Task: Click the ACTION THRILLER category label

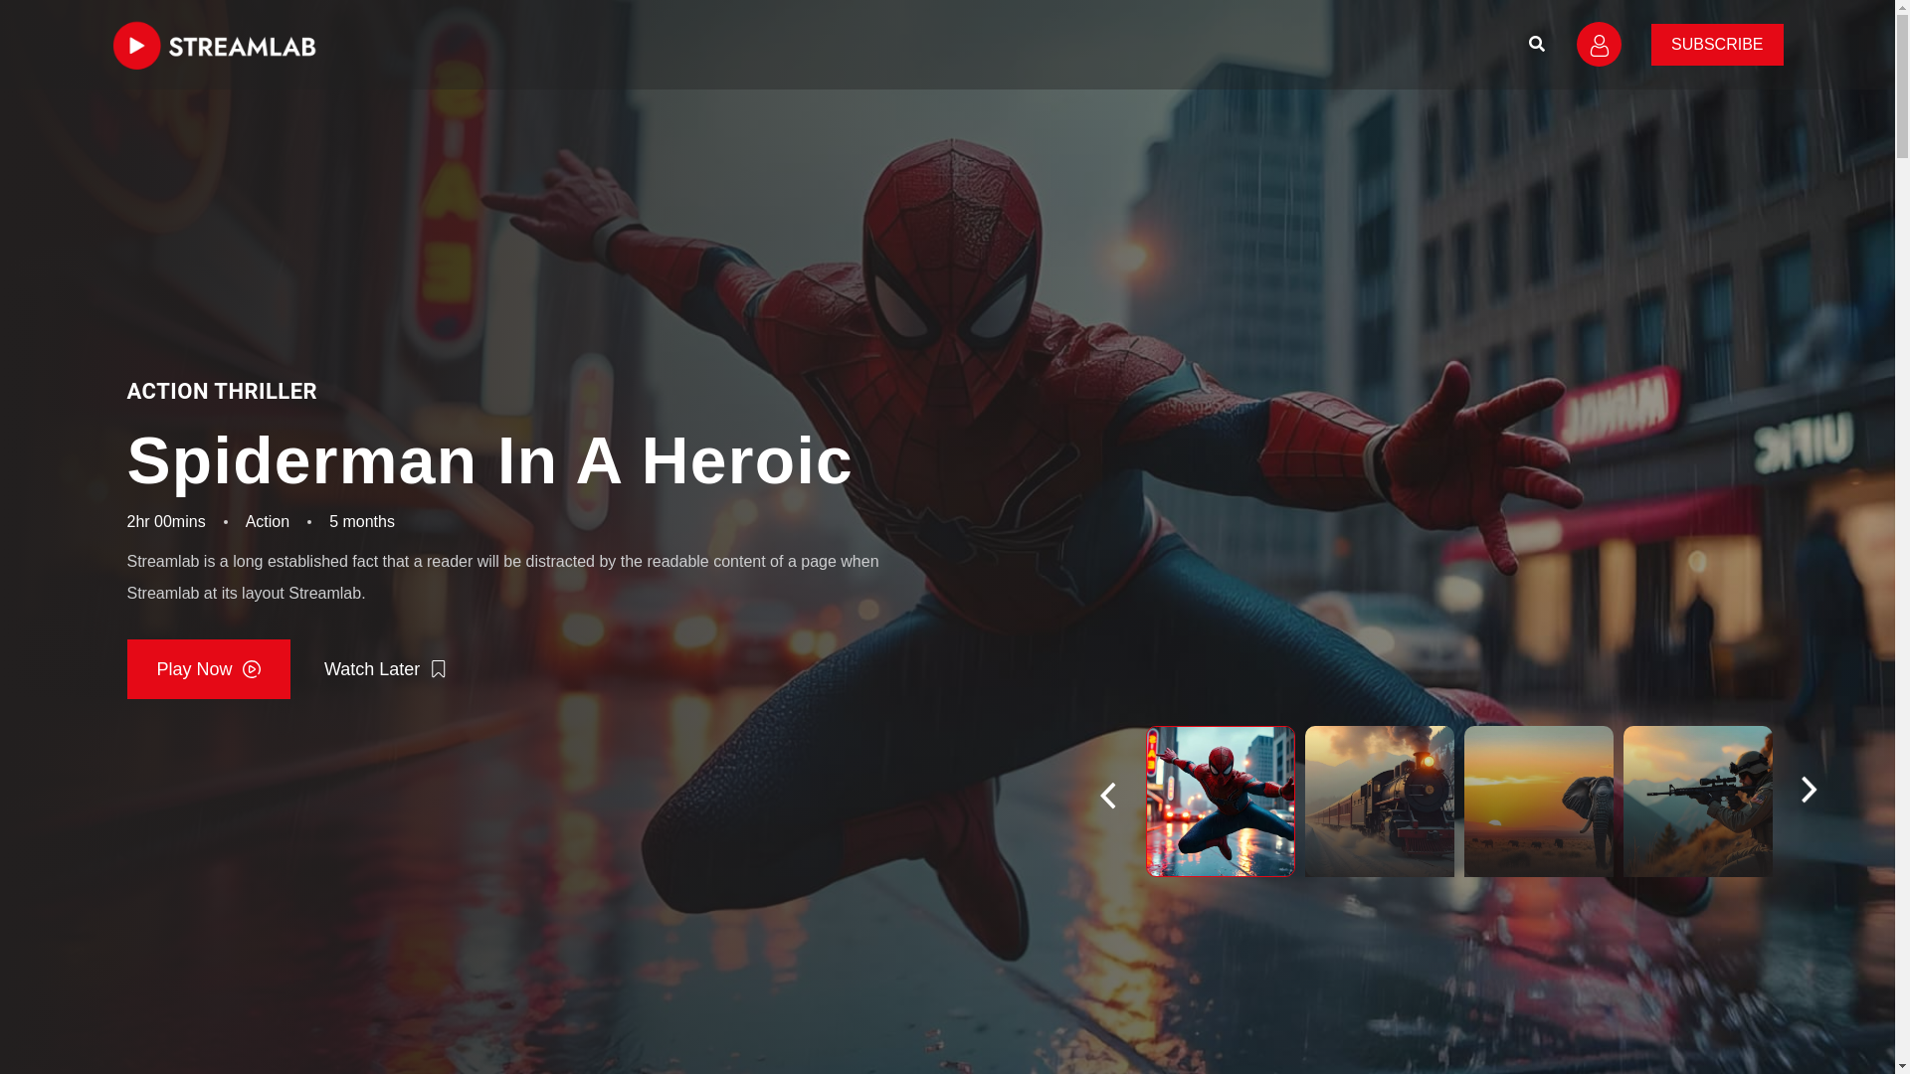Action: pyautogui.click(x=222, y=391)
